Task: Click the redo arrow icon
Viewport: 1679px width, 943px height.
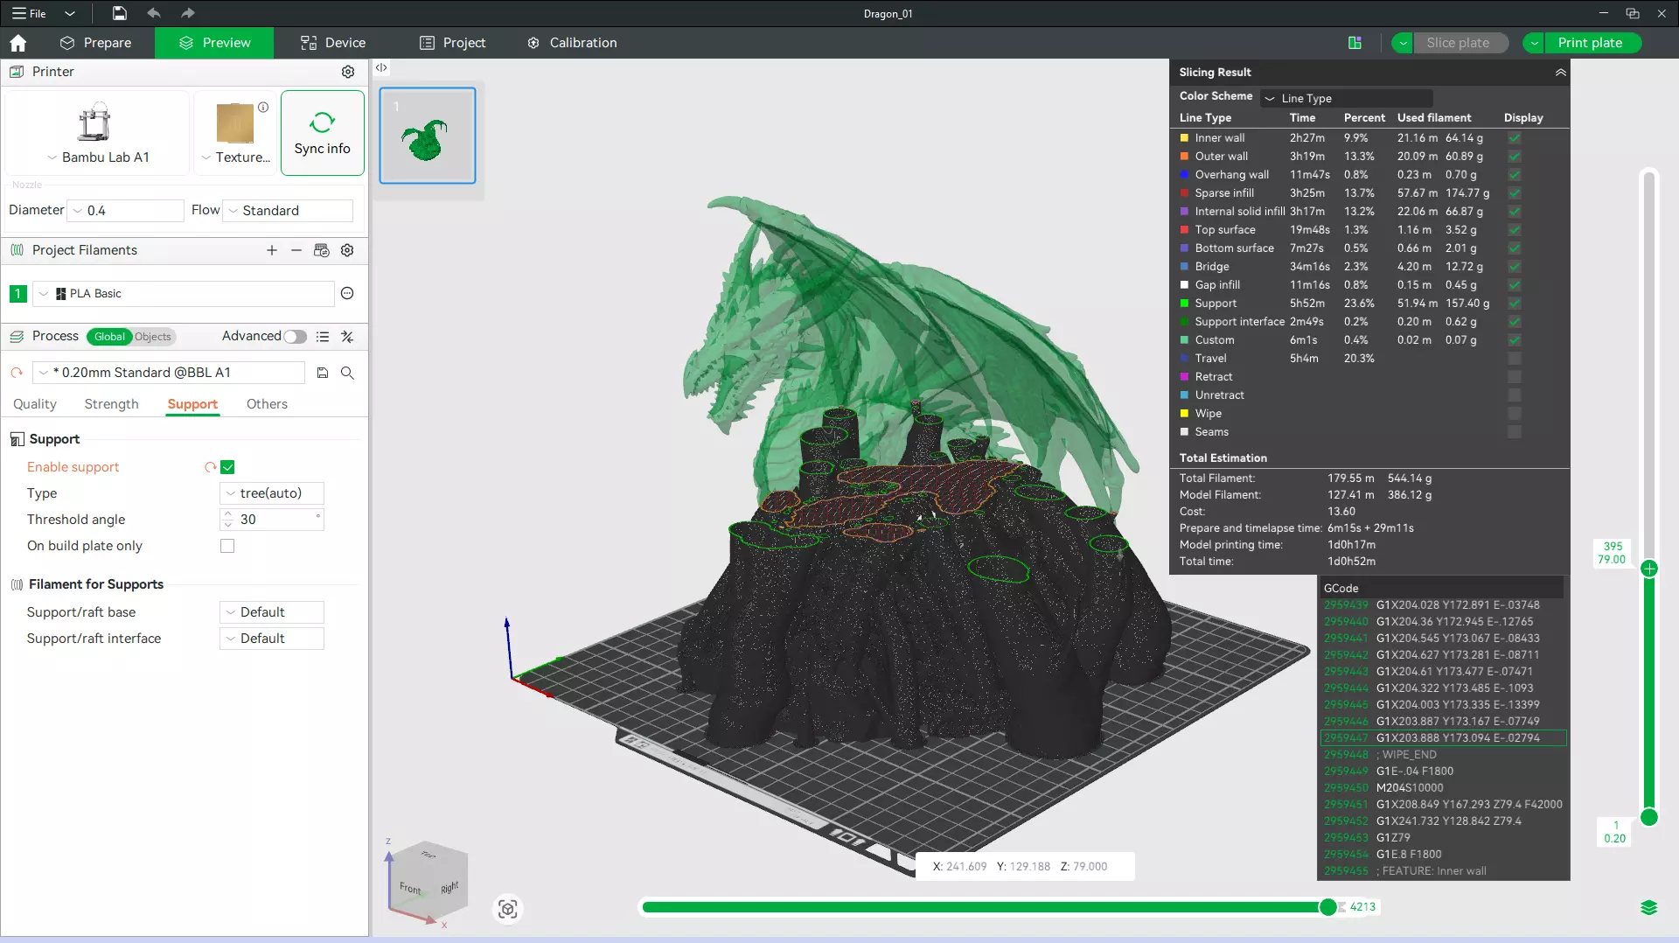Action: (x=187, y=13)
